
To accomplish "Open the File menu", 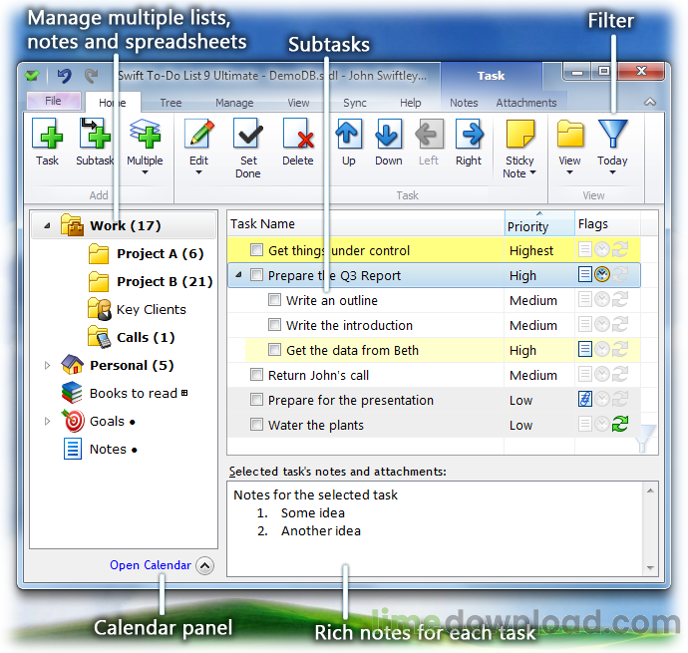I will [54, 101].
